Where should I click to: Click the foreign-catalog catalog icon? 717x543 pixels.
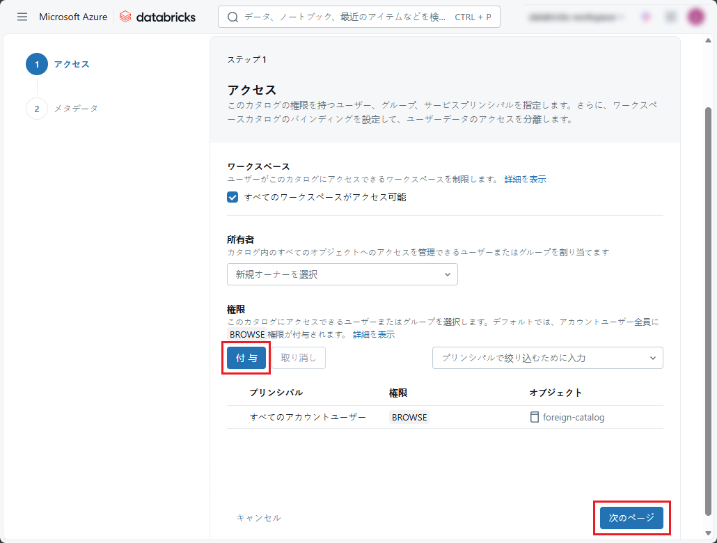point(535,417)
